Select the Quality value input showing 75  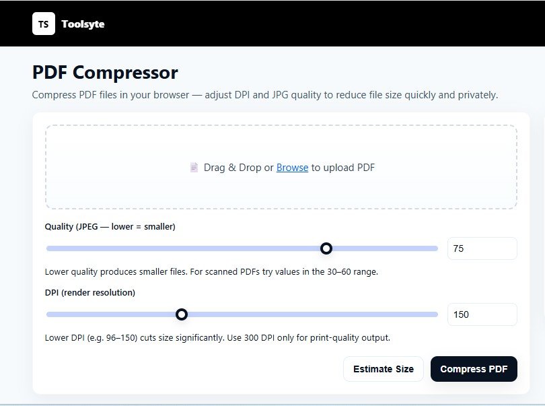point(482,248)
